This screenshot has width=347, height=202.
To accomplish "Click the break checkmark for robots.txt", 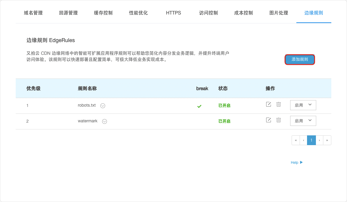I will pyautogui.click(x=199, y=106).
